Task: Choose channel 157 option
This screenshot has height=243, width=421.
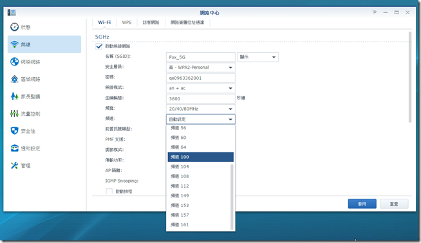Action: tap(199, 215)
